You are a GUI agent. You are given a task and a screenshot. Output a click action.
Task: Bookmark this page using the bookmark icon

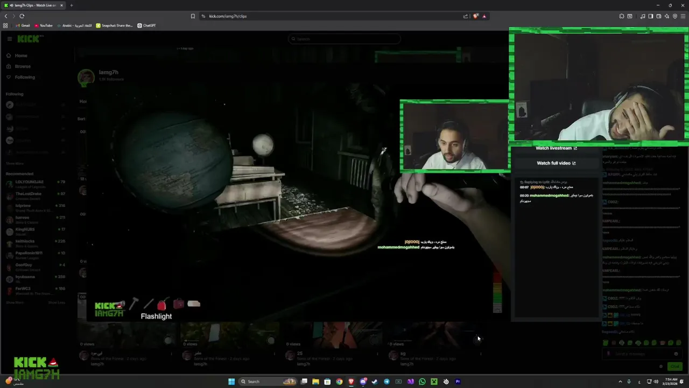point(193,16)
